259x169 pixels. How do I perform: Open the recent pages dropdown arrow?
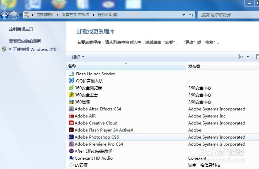tap(20, 15)
